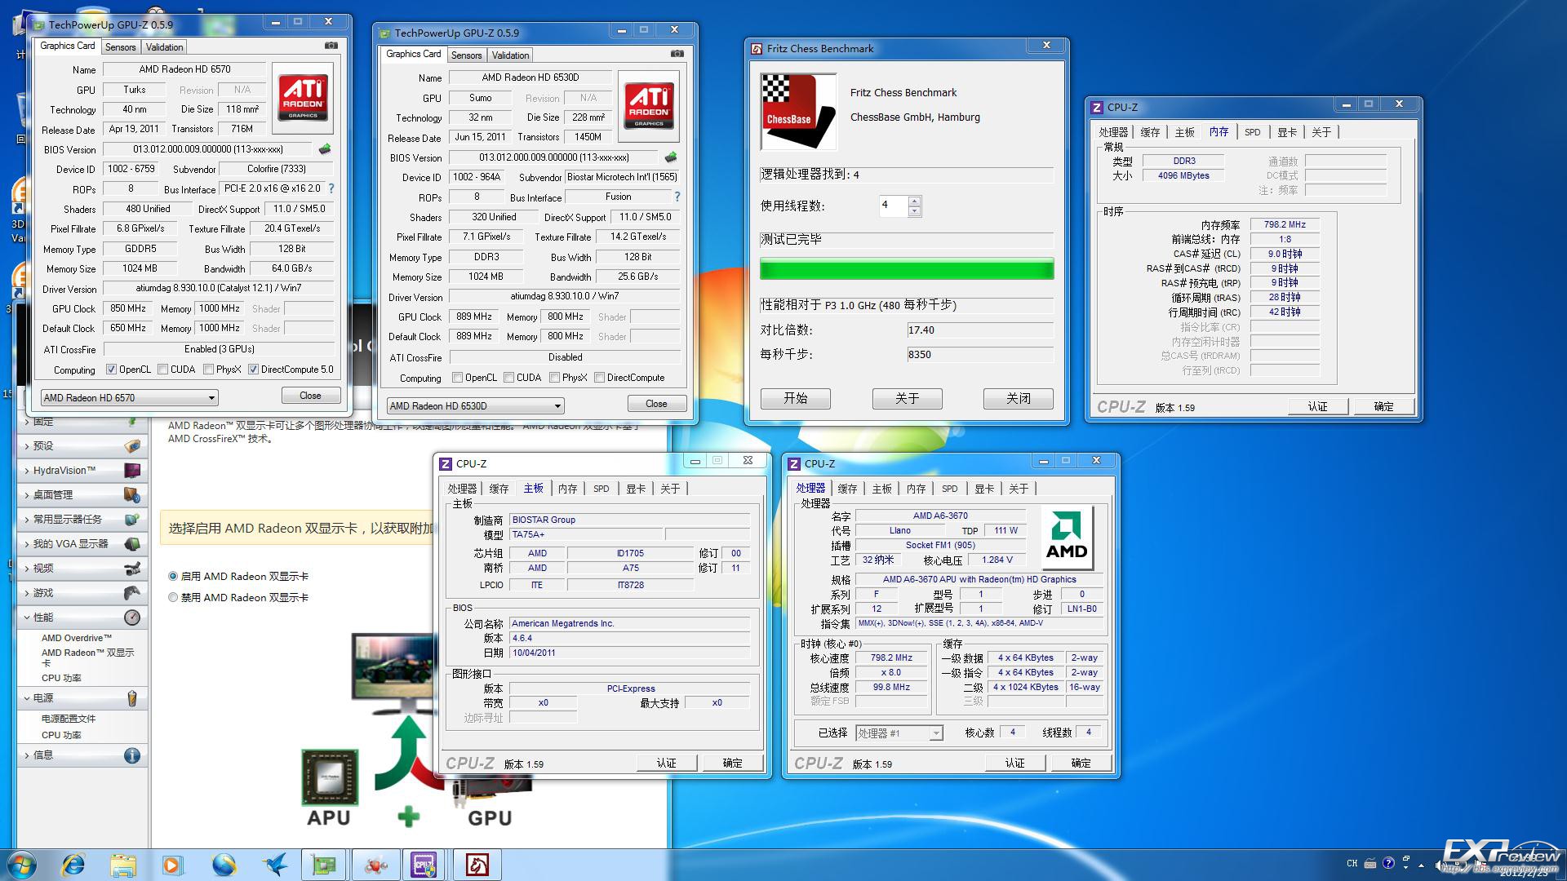Click thread count input field showing 4

click(893, 205)
